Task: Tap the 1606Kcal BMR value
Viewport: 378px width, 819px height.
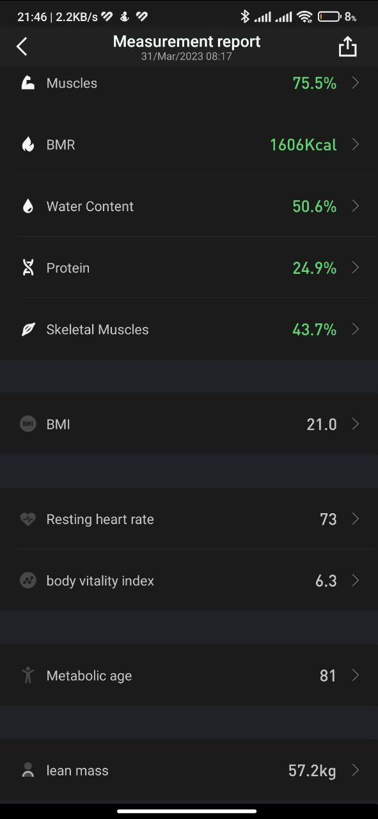Action: point(303,145)
